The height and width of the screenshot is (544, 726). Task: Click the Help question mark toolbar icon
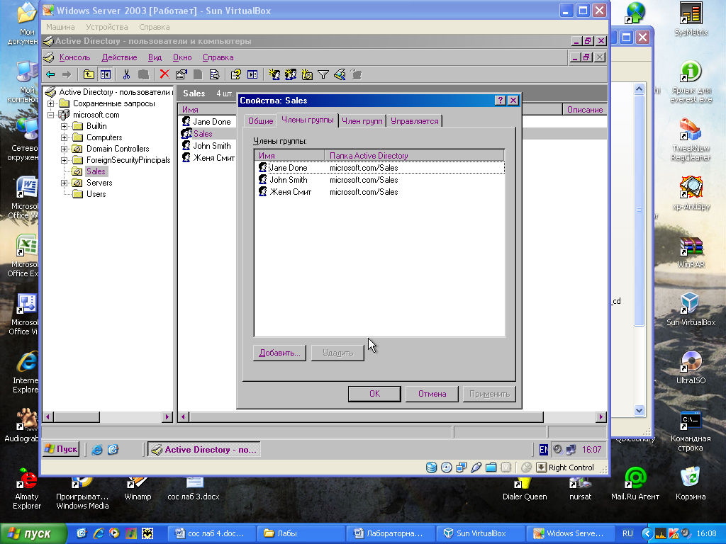click(x=235, y=74)
